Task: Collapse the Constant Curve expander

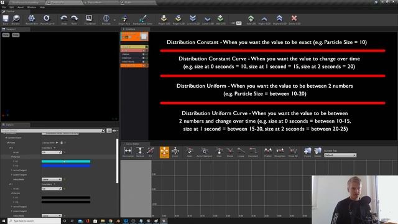Action: click(x=6, y=138)
